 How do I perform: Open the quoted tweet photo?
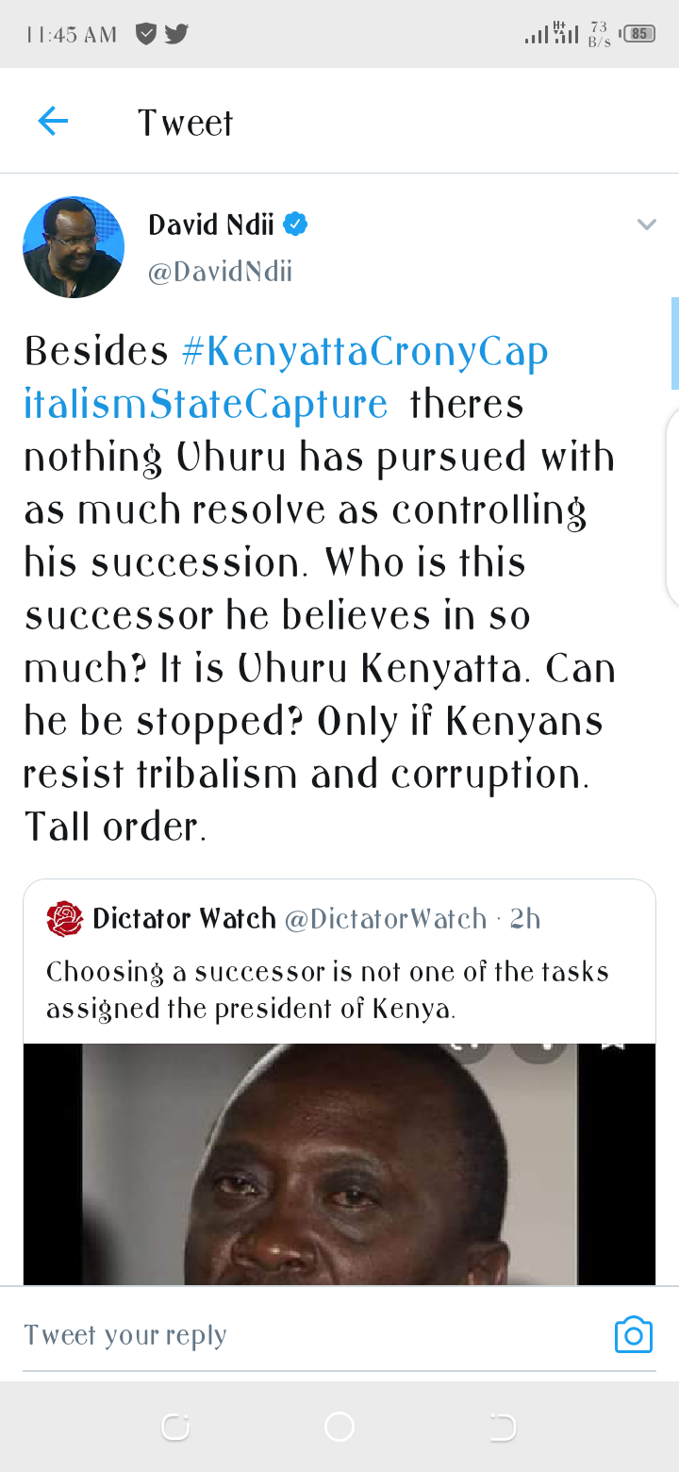pyautogui.click(x=339, y=1163)
